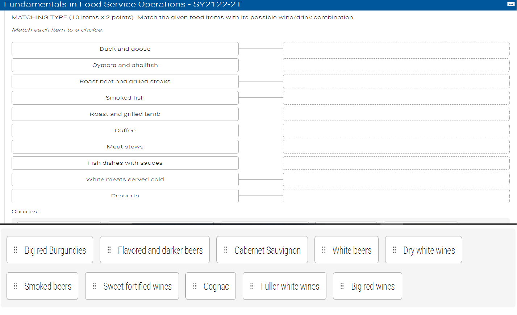Grab the drag handle on Big red Burgundies
The height and width of the screenshot is (315, 517).
click(16, 250)
